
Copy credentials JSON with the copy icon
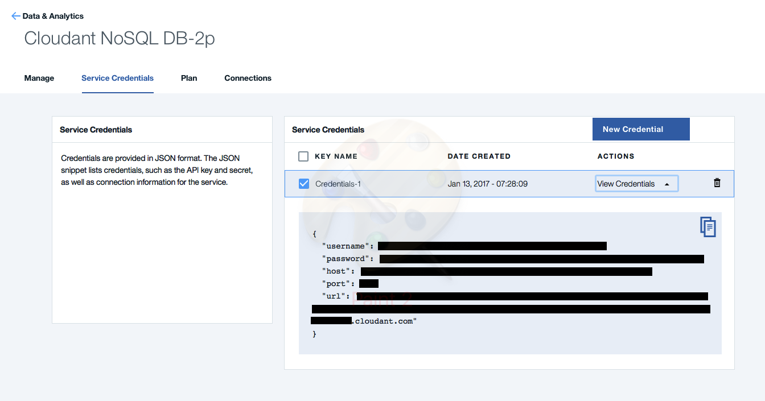point(708,226)
